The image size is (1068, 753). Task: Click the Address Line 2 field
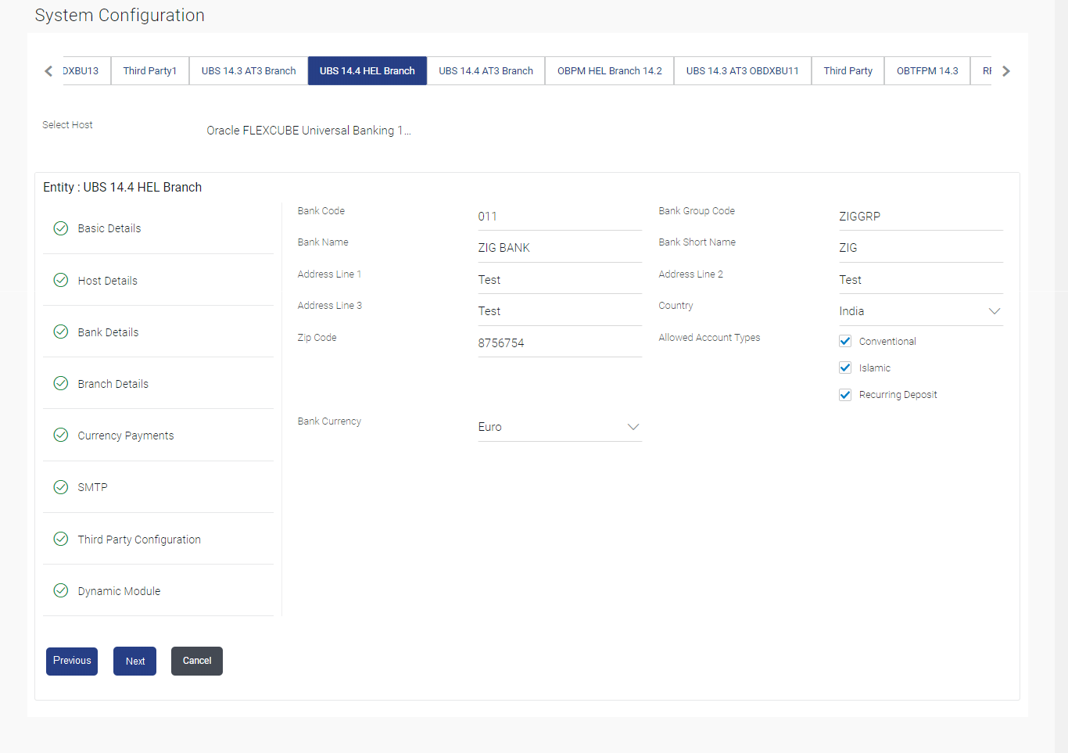coord(920,280)
